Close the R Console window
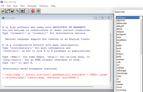143x92 pixels. (x=109, y=18)
